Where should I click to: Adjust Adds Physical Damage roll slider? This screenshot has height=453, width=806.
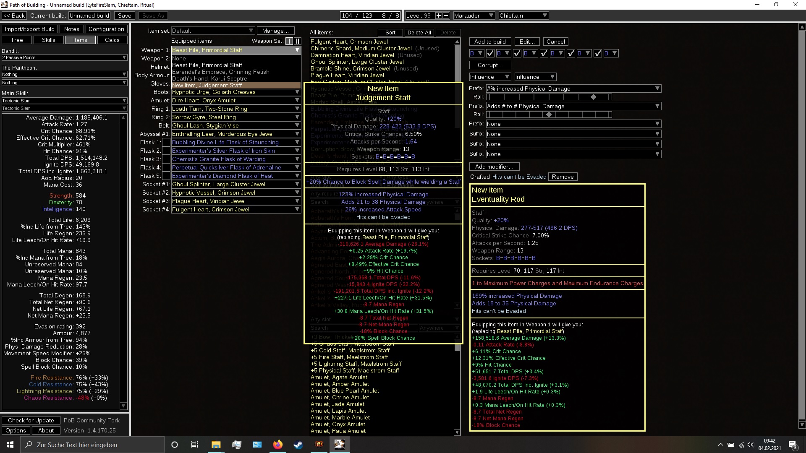(549, 115)
